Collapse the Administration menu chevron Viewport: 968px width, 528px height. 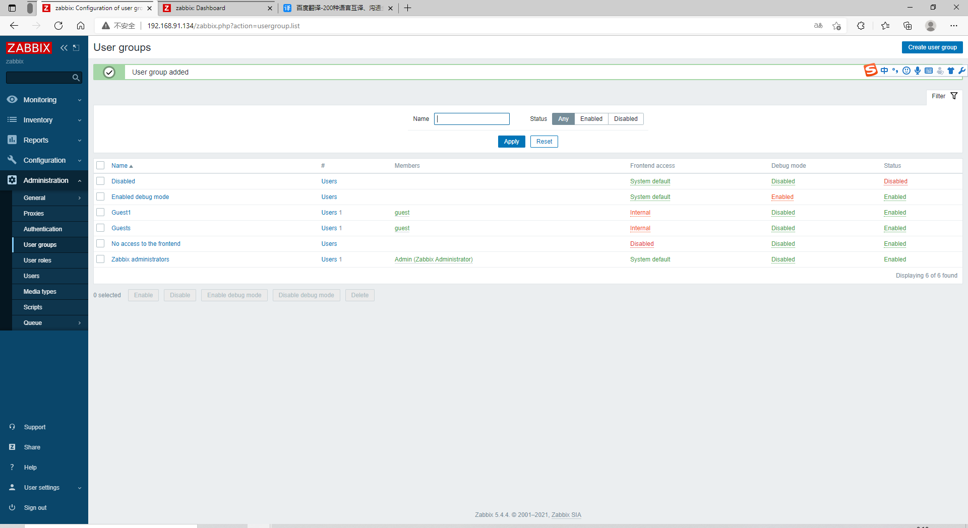pos(80,180)
